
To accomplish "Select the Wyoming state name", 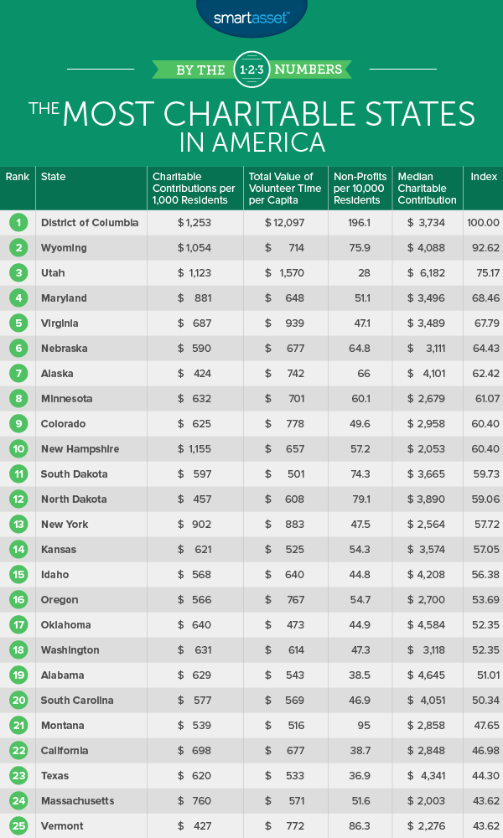I will 64,248.
